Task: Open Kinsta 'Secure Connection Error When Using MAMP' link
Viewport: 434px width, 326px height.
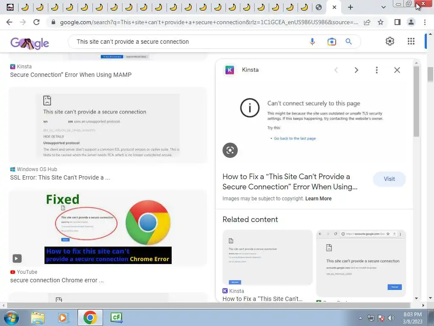Action: coord(71,75)
